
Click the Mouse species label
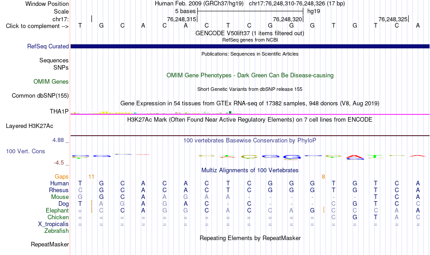[60, 197]
